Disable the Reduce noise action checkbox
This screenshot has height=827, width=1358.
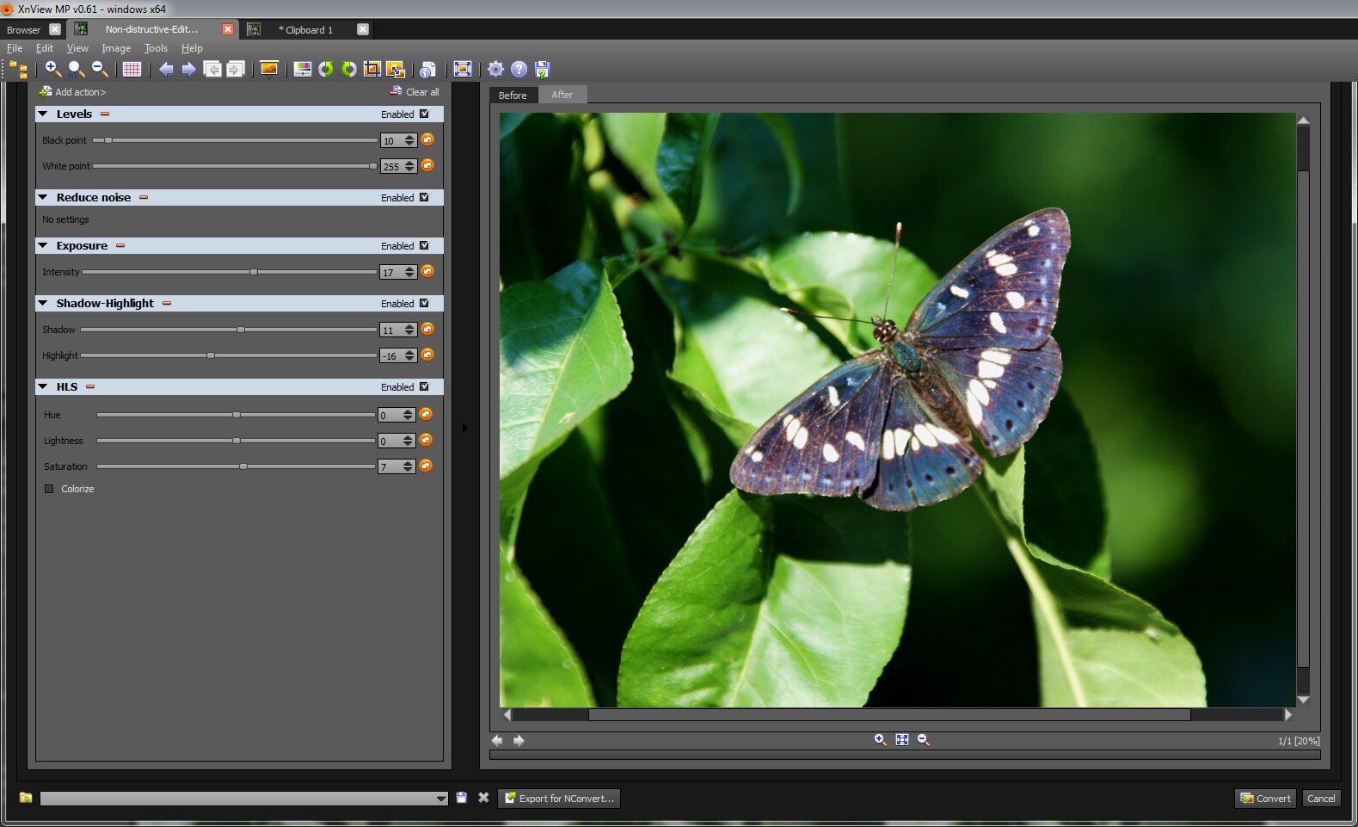point(424,197)
